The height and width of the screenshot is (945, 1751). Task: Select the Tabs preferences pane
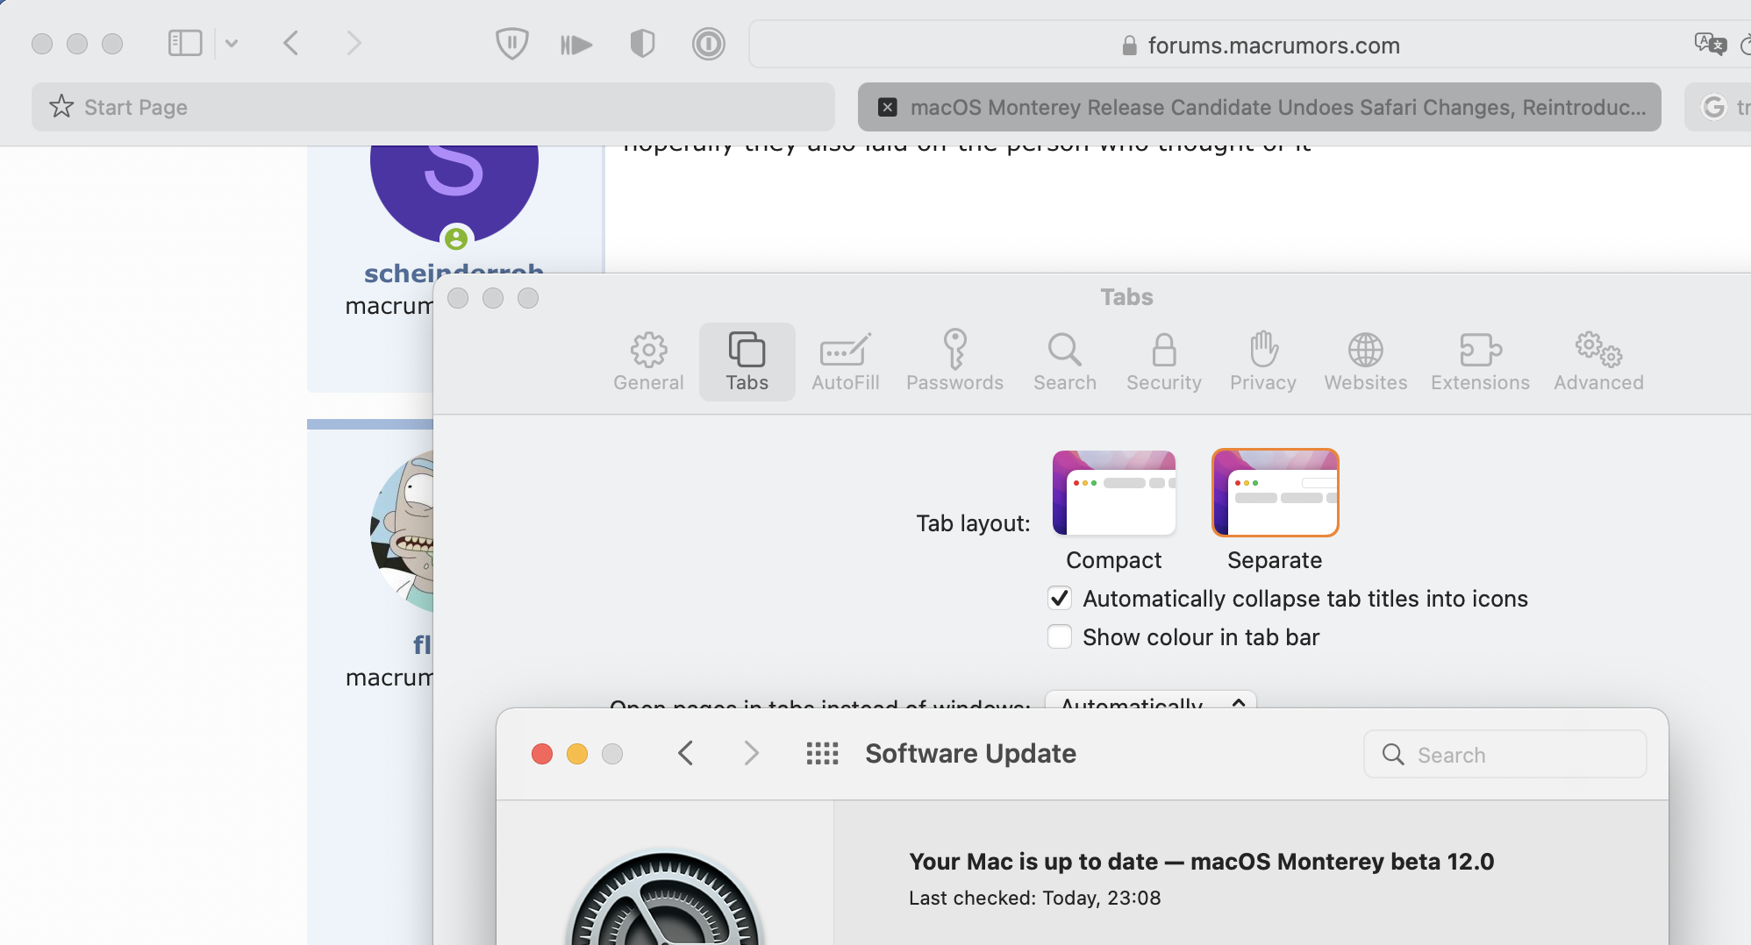[x=747, y=362]
